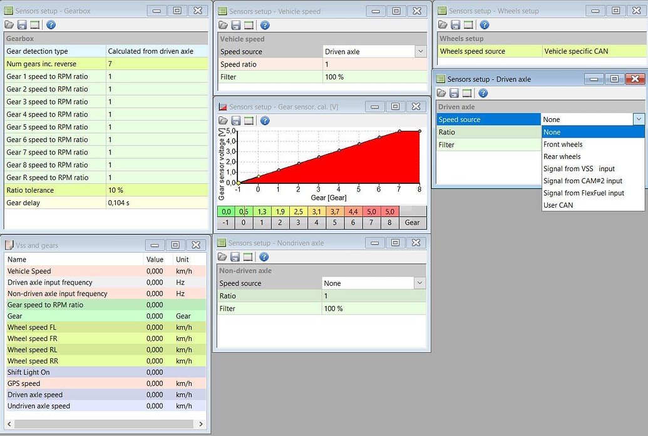Click the display icon in the Gearbox toolbar

click(35, 24)
